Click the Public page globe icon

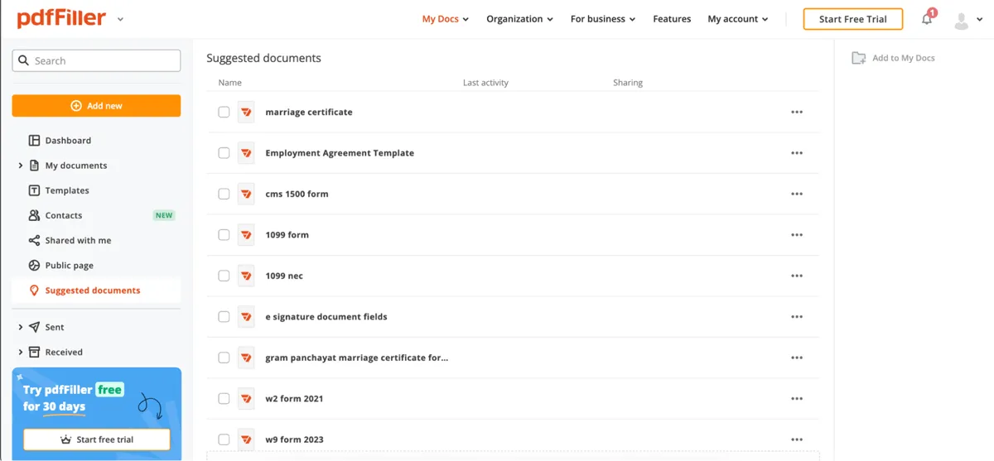coord(34,266)
